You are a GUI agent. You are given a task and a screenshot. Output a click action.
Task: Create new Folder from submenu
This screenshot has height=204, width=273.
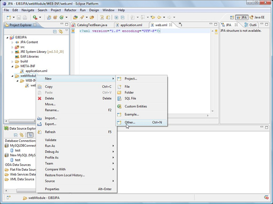click(x=141, y=93)
